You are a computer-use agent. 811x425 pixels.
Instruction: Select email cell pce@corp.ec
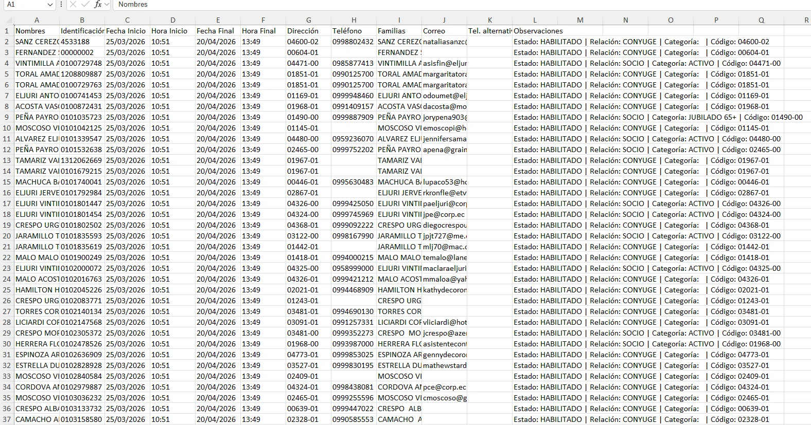[x=444, y=387]
